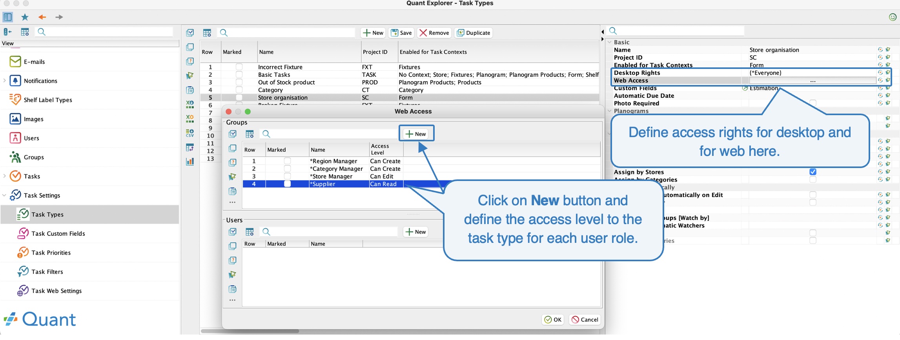Create a New task type
The image size is (900, 340).
pyautogui.click(x=373, y=33)
